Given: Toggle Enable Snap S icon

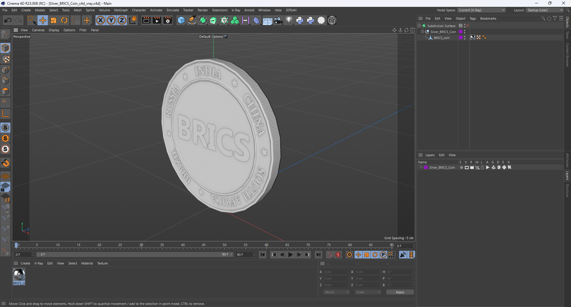Looking at the screenshot, I should (x=5, y=128).
